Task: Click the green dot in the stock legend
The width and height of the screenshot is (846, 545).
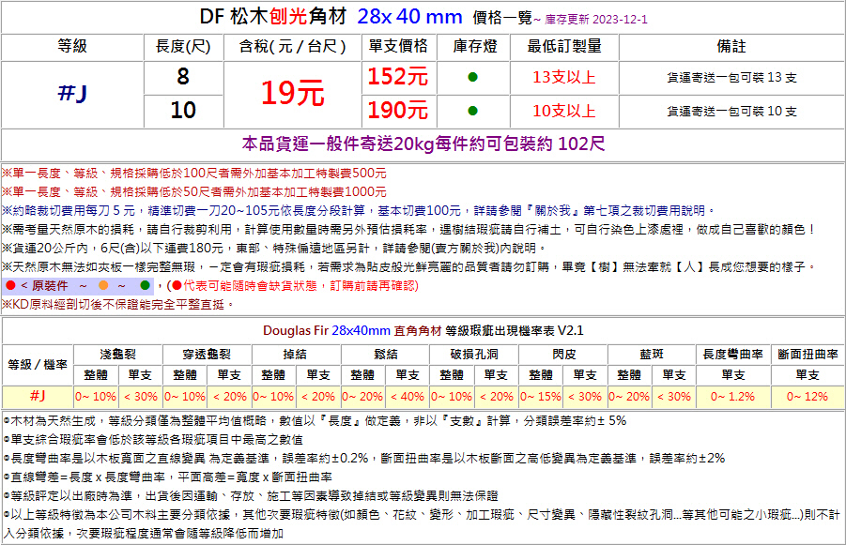Action: coord(145,286)
